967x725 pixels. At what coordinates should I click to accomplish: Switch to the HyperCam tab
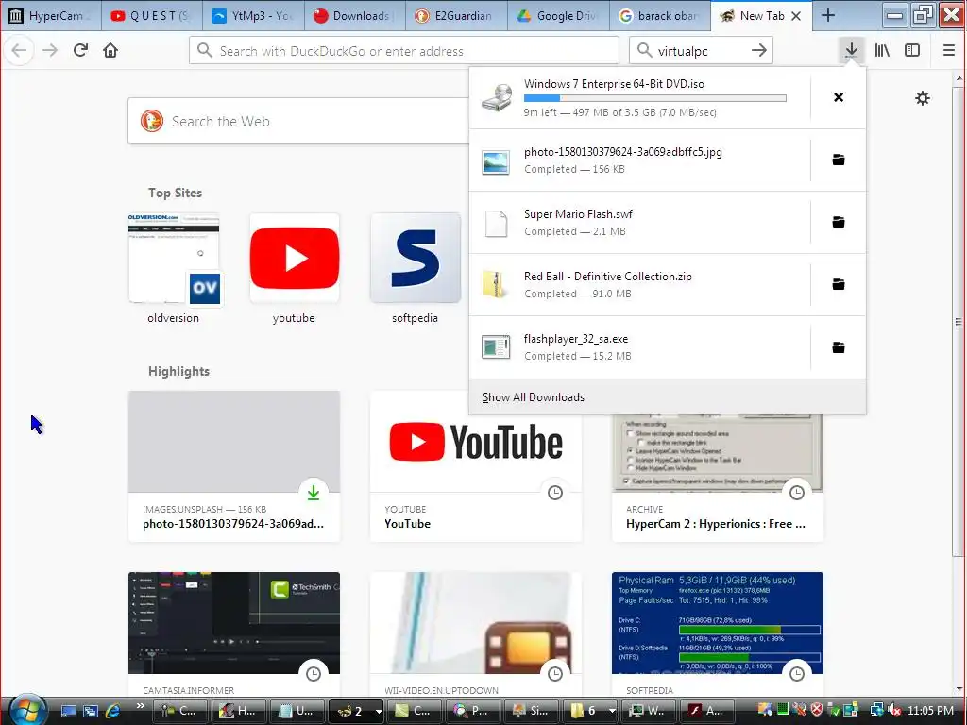[51, 15]
